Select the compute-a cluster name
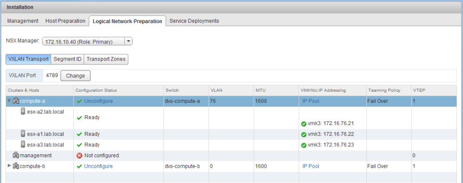This screenshot has width=463, height=183. 32,101
